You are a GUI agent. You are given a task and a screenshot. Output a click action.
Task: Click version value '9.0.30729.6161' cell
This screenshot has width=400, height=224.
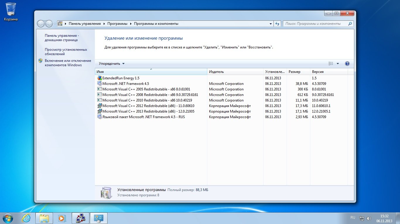click(x=323, y=95)
